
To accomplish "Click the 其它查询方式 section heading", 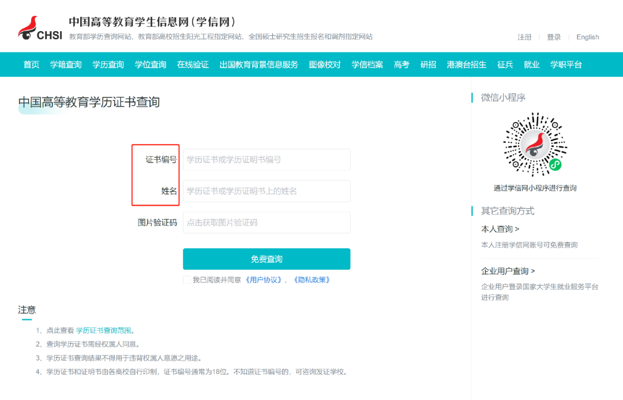I will click(x=508, y=211).
